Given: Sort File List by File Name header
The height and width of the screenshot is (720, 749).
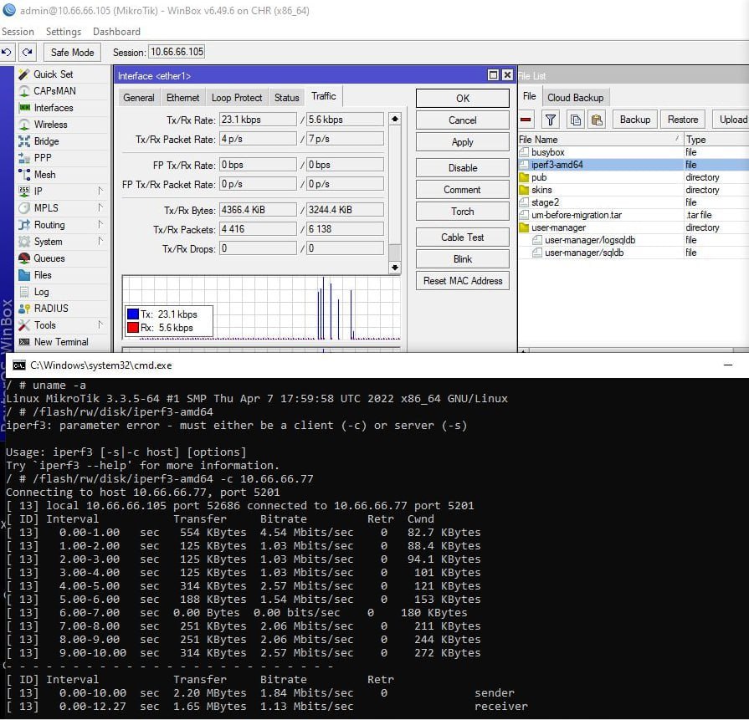Looking at the screenshot, I should click(600, 140).
